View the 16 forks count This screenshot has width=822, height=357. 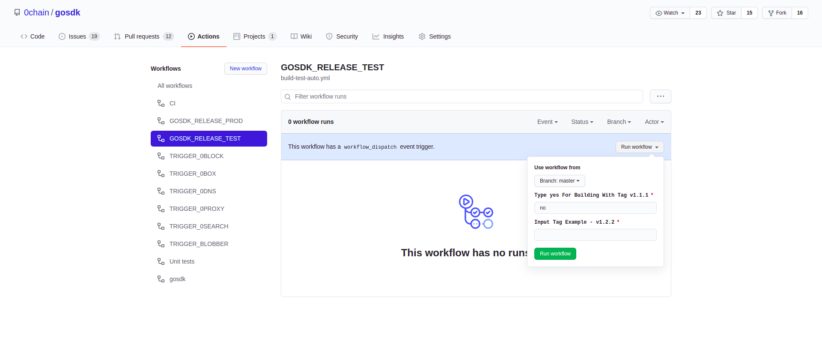click(800, 13)
